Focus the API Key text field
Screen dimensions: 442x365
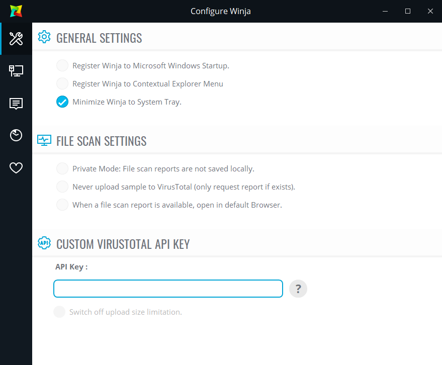pos(168,289)
